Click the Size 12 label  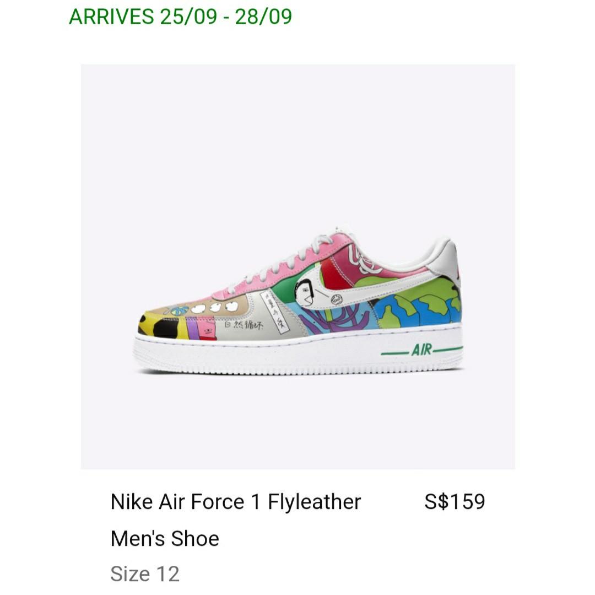(x=144, y=573)
